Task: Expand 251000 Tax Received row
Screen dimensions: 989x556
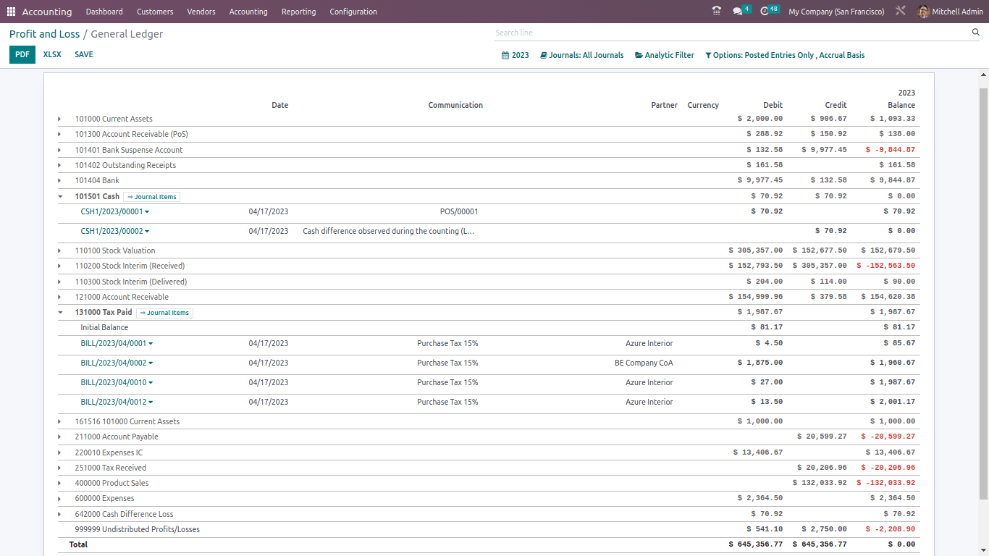Action: (x=59, y=468)
